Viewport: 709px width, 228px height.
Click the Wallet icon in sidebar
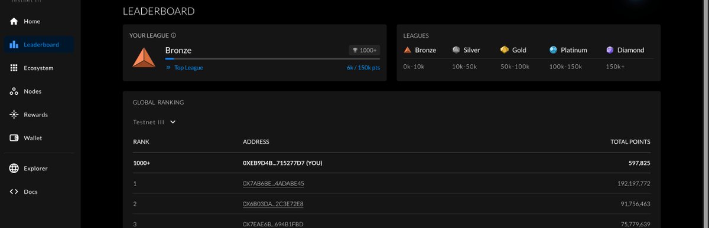pyautogui.click(x=14, y=138)
